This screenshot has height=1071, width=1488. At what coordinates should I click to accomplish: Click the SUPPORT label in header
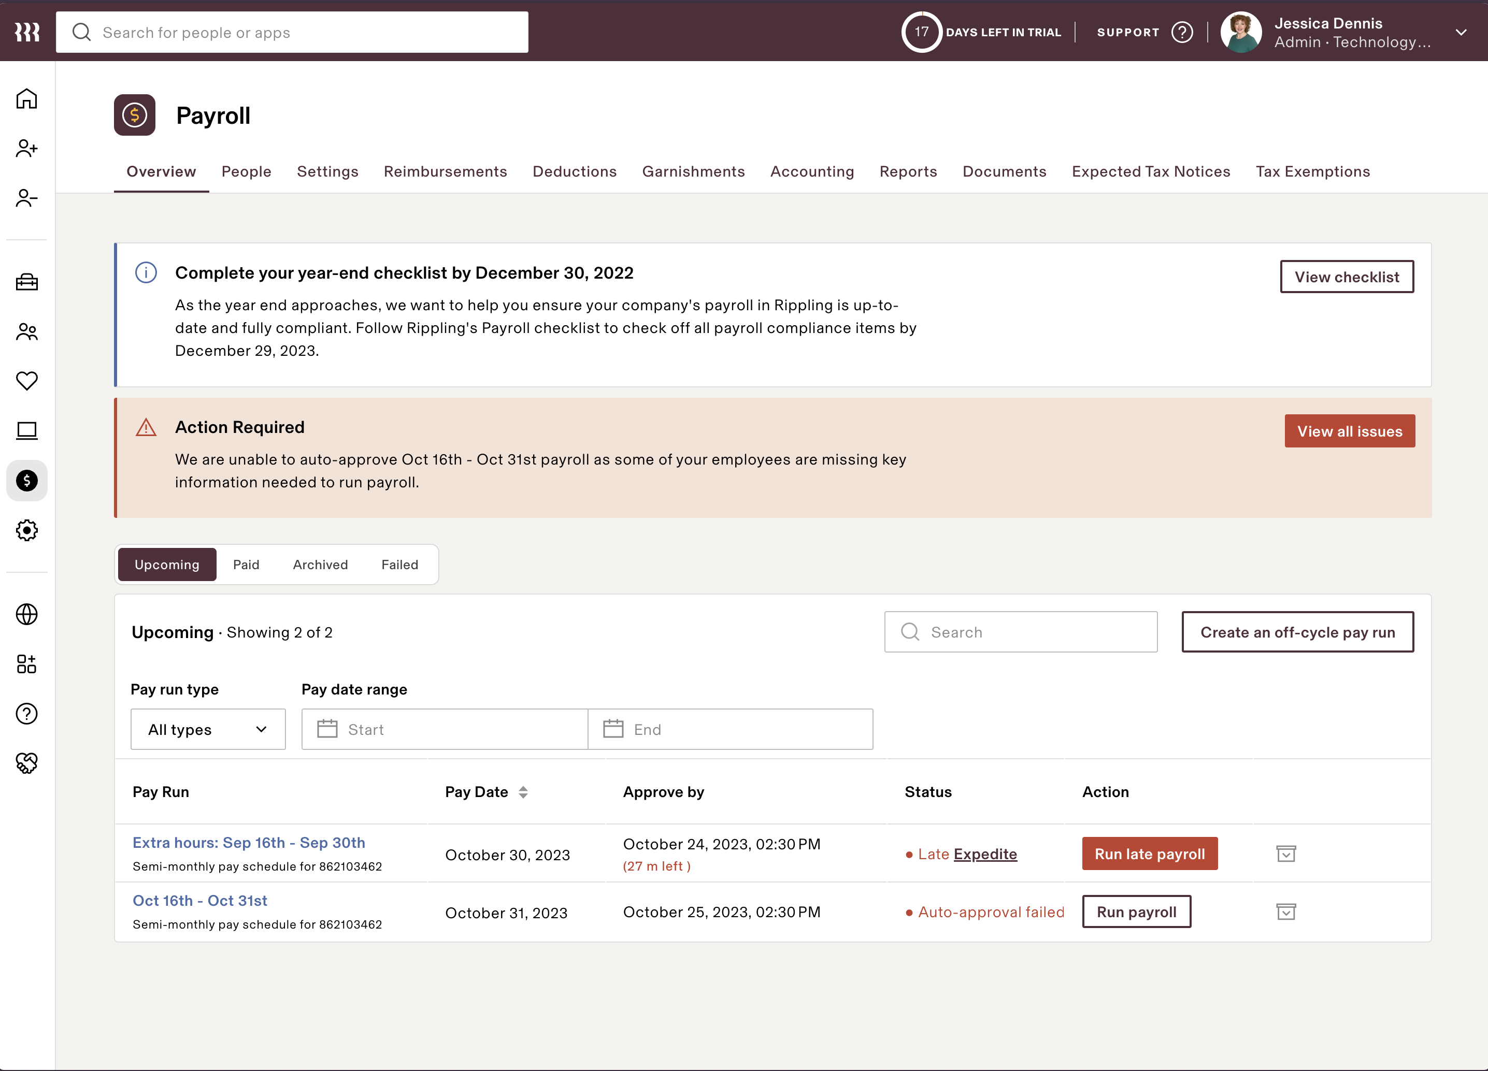click(1128, 32)
